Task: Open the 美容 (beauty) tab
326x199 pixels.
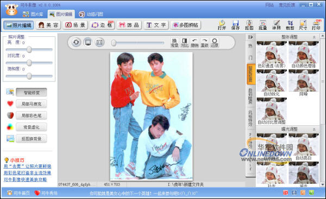Action: pos(48,25)
